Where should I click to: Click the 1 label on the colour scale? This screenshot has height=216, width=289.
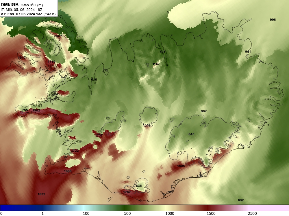coord(42,213)
